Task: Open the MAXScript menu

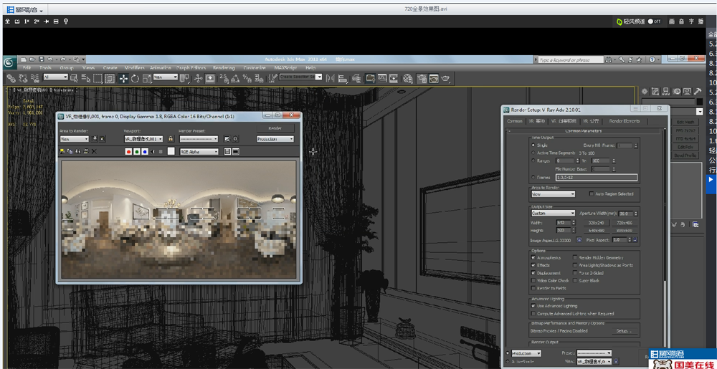Action: [286, 67]
